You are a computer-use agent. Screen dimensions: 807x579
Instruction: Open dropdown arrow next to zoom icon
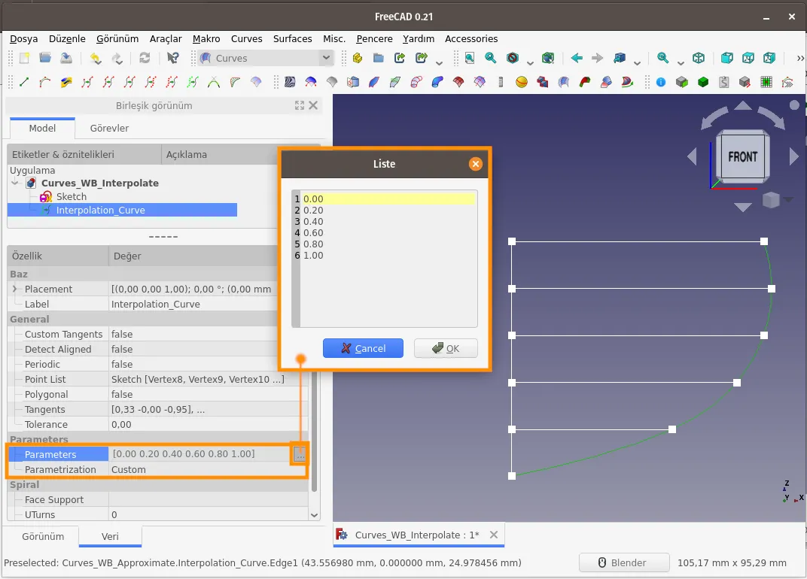(x=681, y=62)
